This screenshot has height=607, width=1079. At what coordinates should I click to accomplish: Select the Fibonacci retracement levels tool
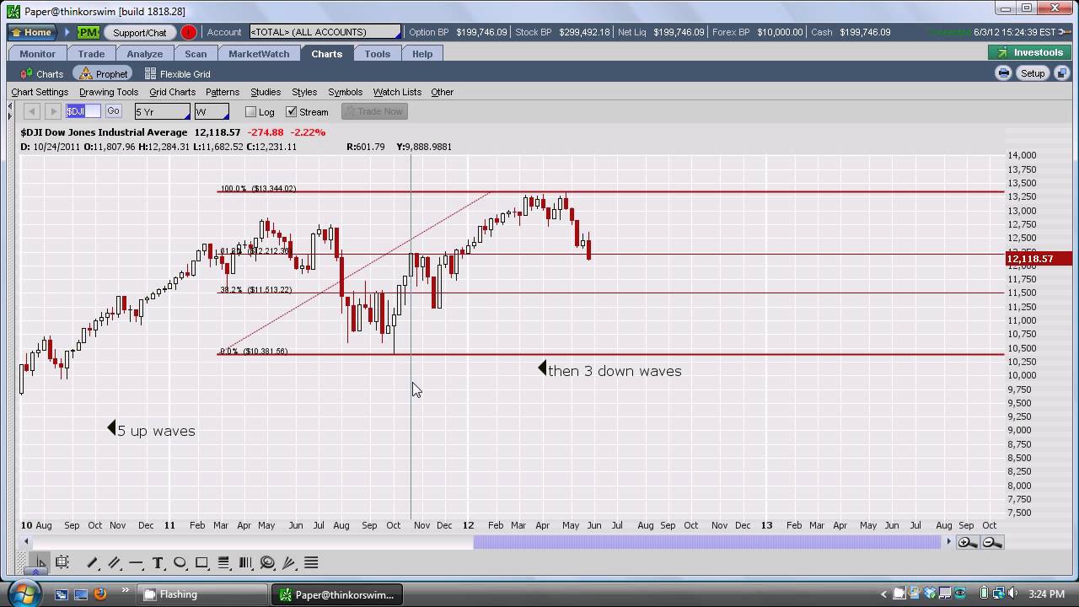point(223,562)
